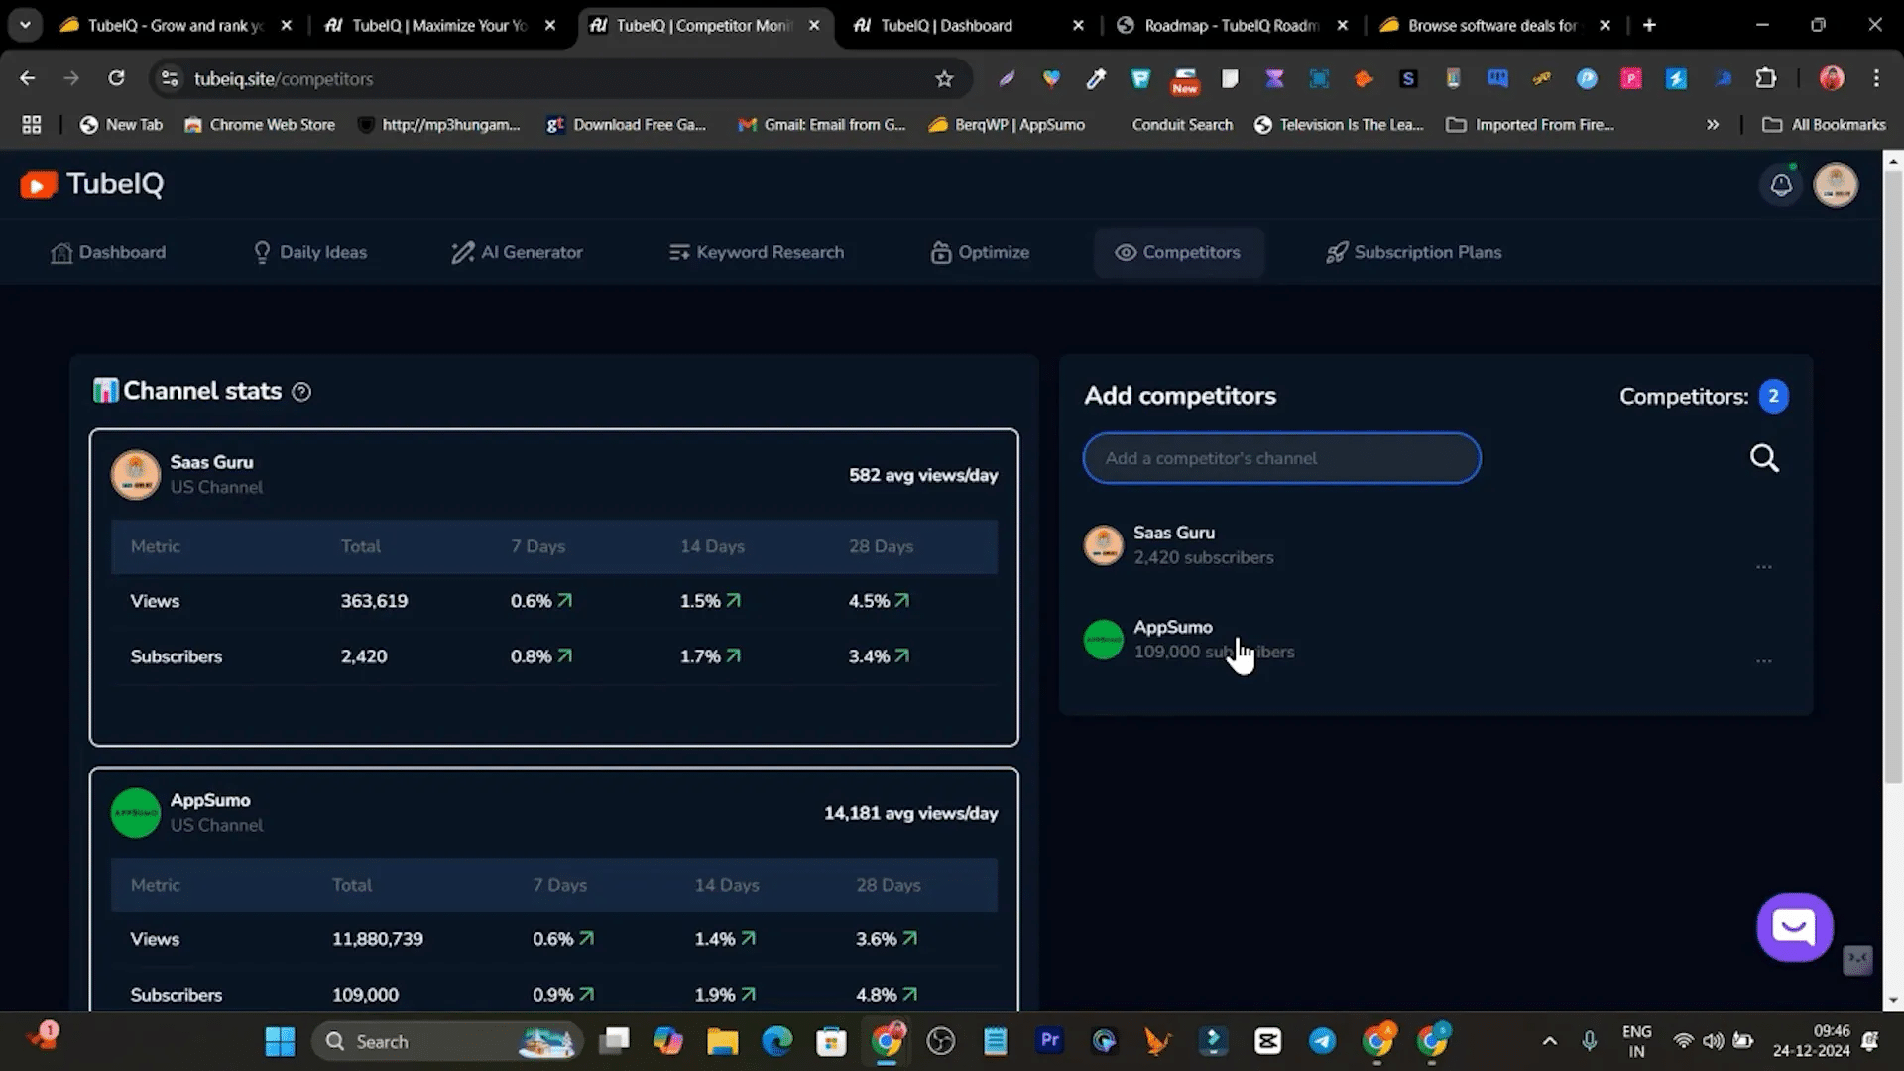Image resolution: width=1904 pixels, height=1071 pixels.
Task: Open the tab search dropdown arrow
Action: (25, 25)
